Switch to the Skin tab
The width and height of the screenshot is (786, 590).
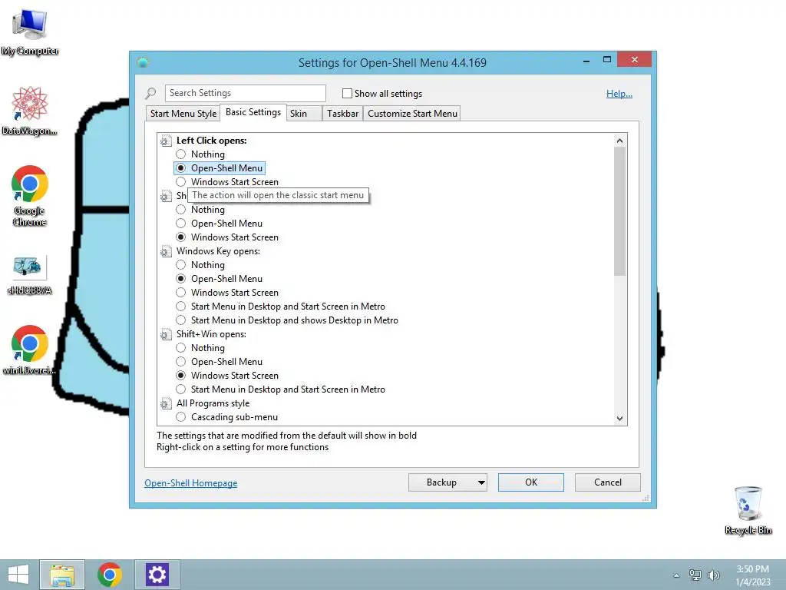click(304, 114)
